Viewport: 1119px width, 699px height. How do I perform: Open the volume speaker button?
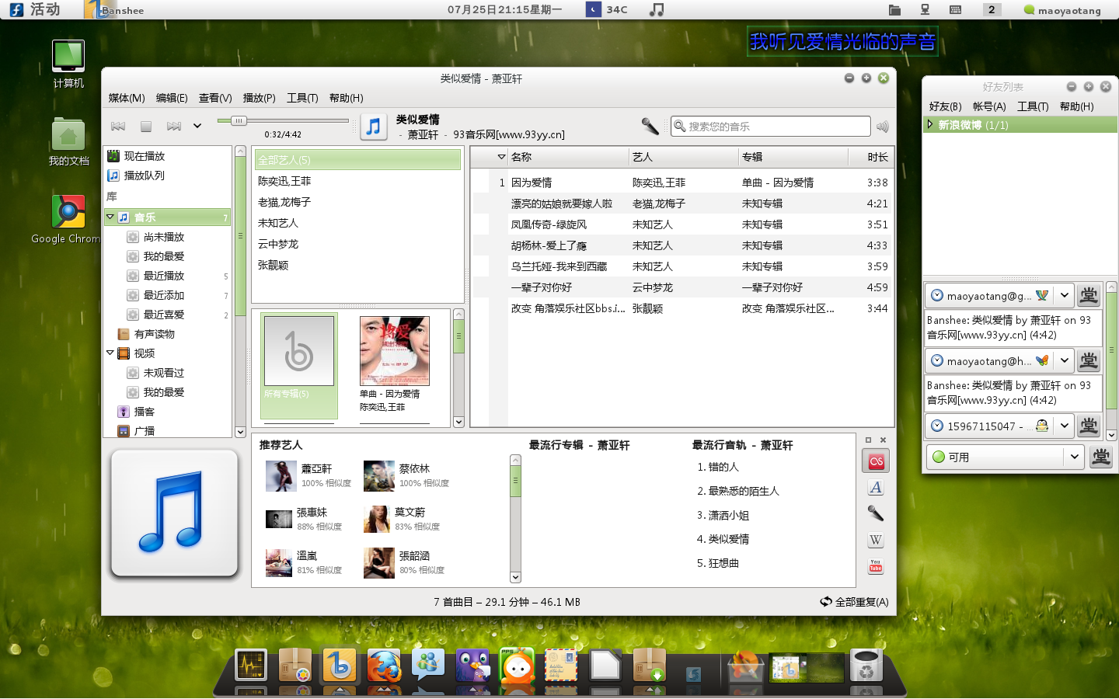pos(882,127)
